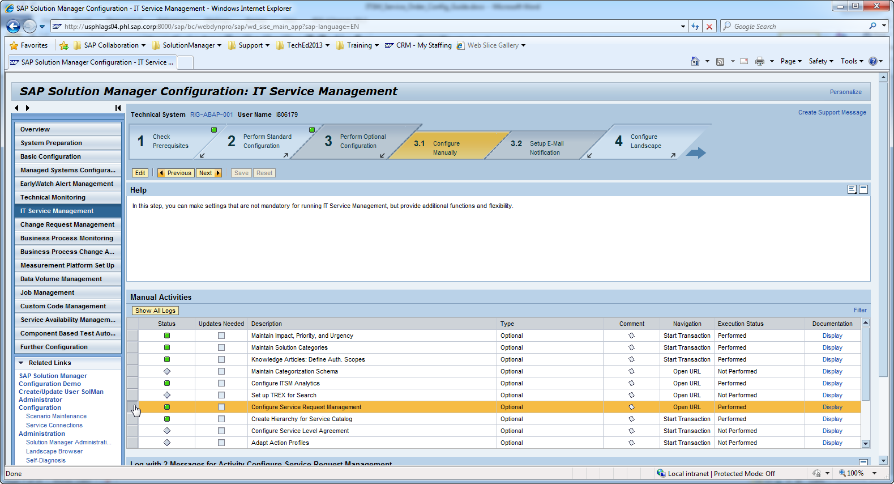This screenshot has height=484, width=894.
Task: Check Updates Needed for Create Hierarchy row
Action: (x=221, y=419)
